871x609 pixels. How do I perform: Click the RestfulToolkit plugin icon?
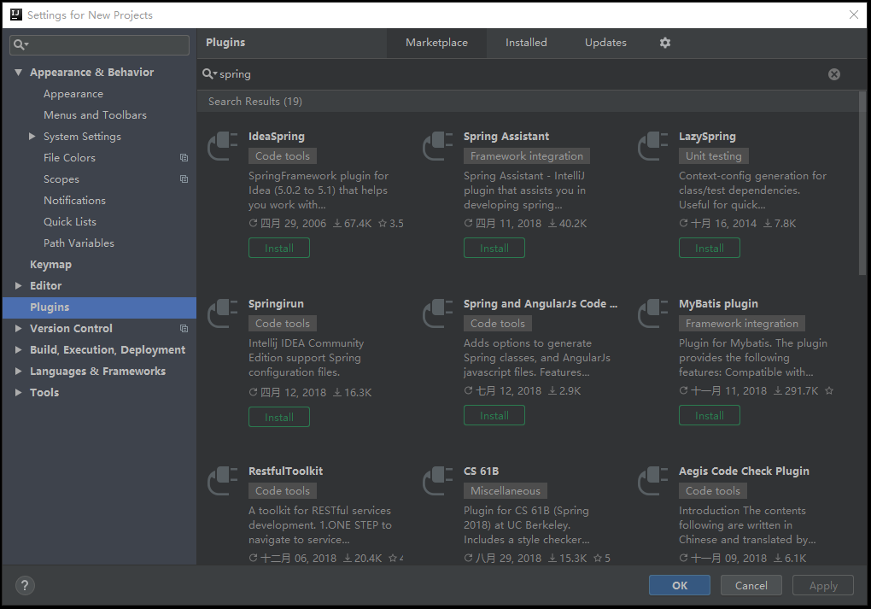223,481
